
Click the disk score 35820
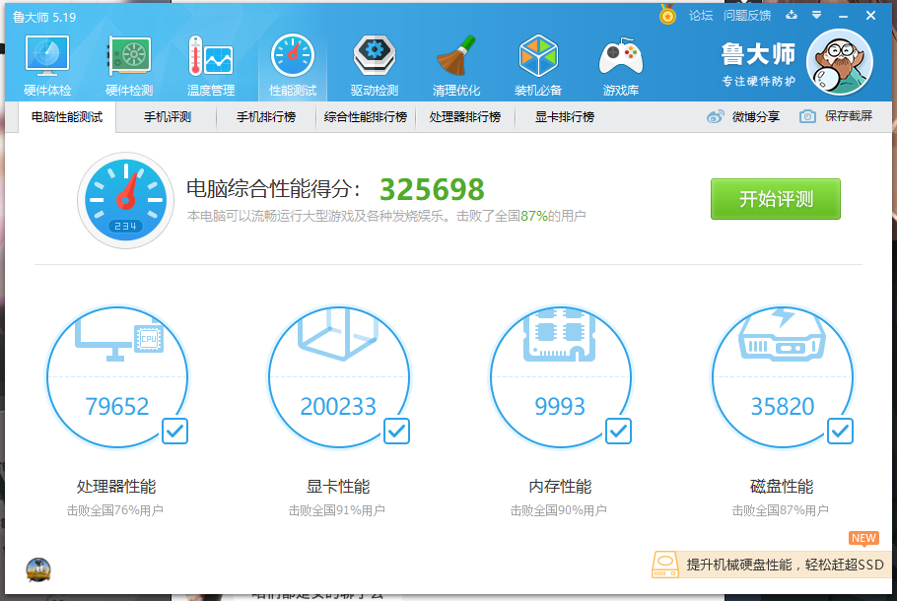(x=782, y=407)
